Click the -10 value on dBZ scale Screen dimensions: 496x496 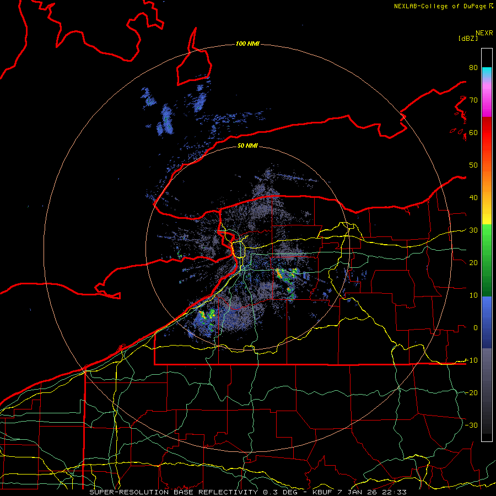(471, 360)
